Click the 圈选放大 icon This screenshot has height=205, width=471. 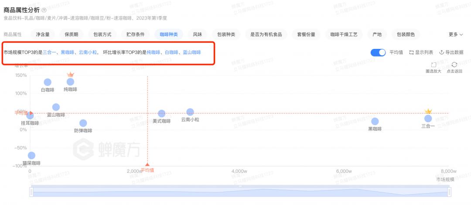click(x=433, y=65)
